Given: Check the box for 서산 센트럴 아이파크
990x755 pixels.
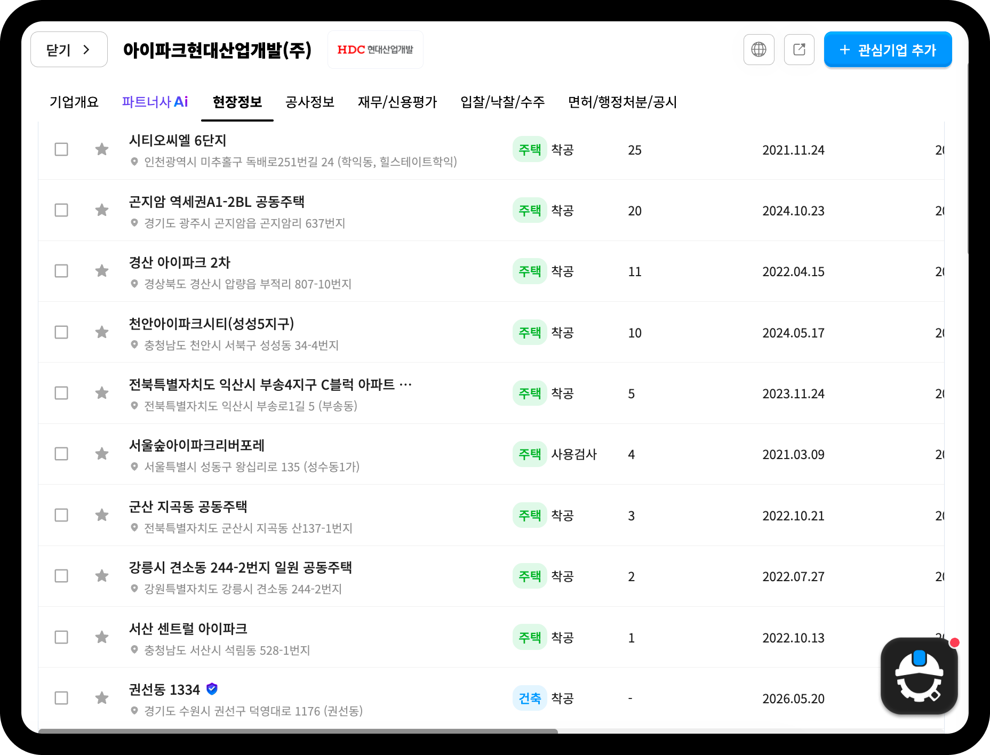Looking at the screenshot, I should pyautogui.click(x=61, y=637).
